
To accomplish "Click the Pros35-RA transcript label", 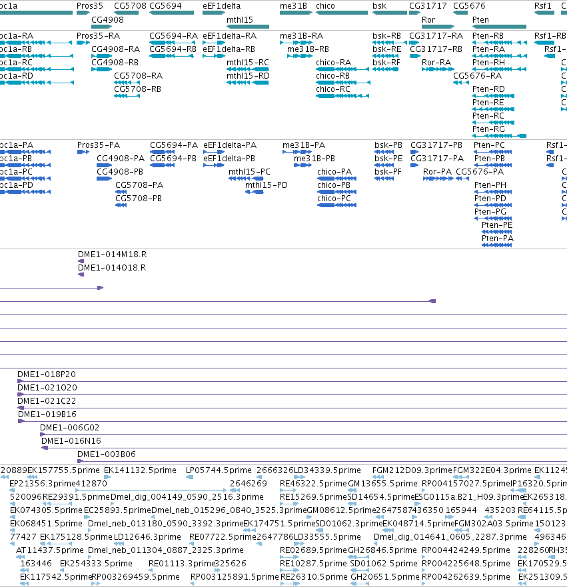I will tap(98, 36).
